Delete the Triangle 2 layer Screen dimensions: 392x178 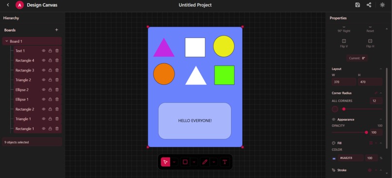coord(57,80)
